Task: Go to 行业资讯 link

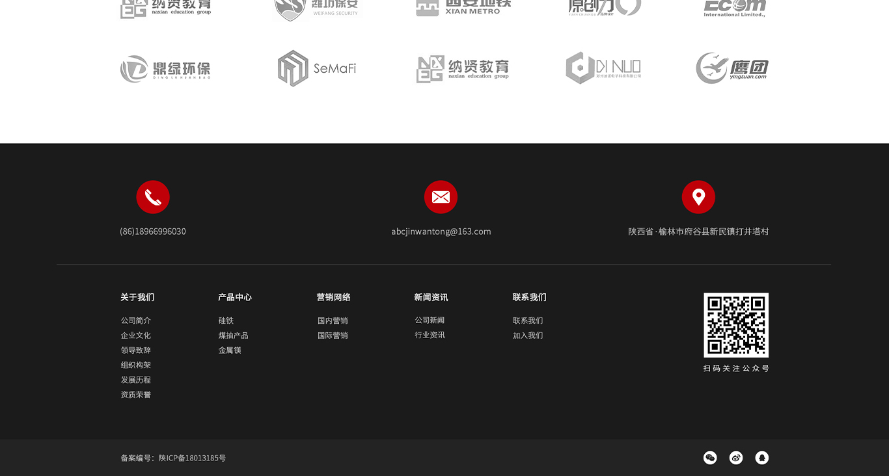Action: 430,335
